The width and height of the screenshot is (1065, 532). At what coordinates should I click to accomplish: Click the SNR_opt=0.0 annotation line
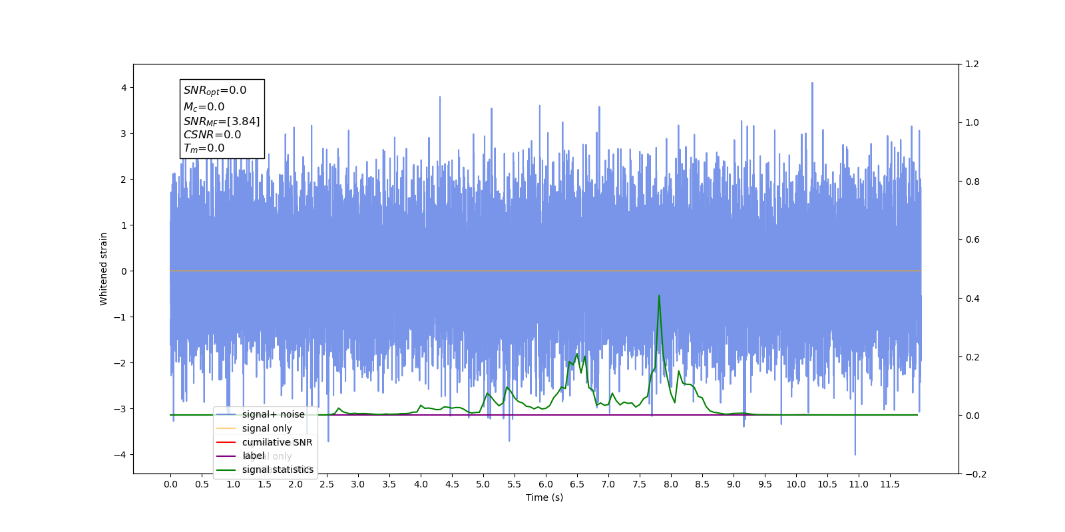215,90
